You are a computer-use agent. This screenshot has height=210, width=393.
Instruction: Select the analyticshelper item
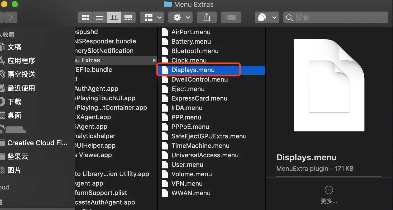coord(95,136)
